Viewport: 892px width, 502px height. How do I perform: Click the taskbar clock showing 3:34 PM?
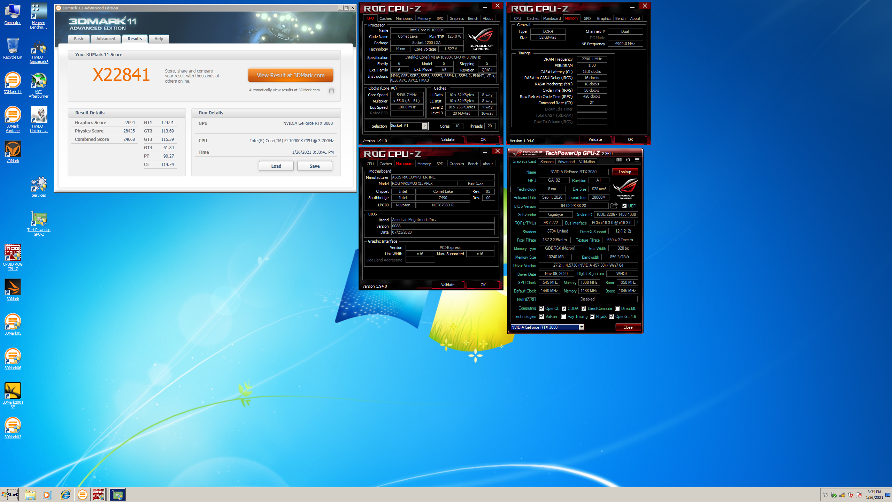coord(875,495)
